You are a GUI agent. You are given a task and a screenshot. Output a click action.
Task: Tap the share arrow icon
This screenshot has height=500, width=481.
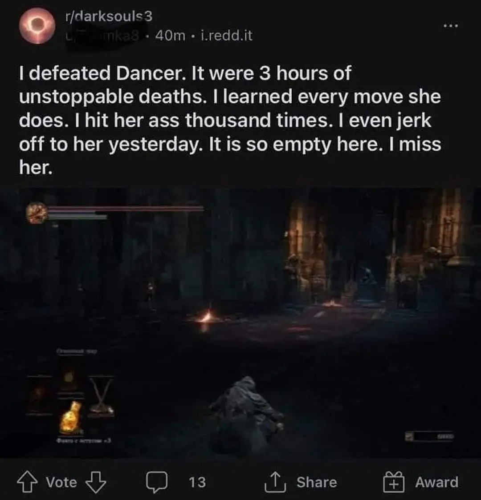[275, 482]
